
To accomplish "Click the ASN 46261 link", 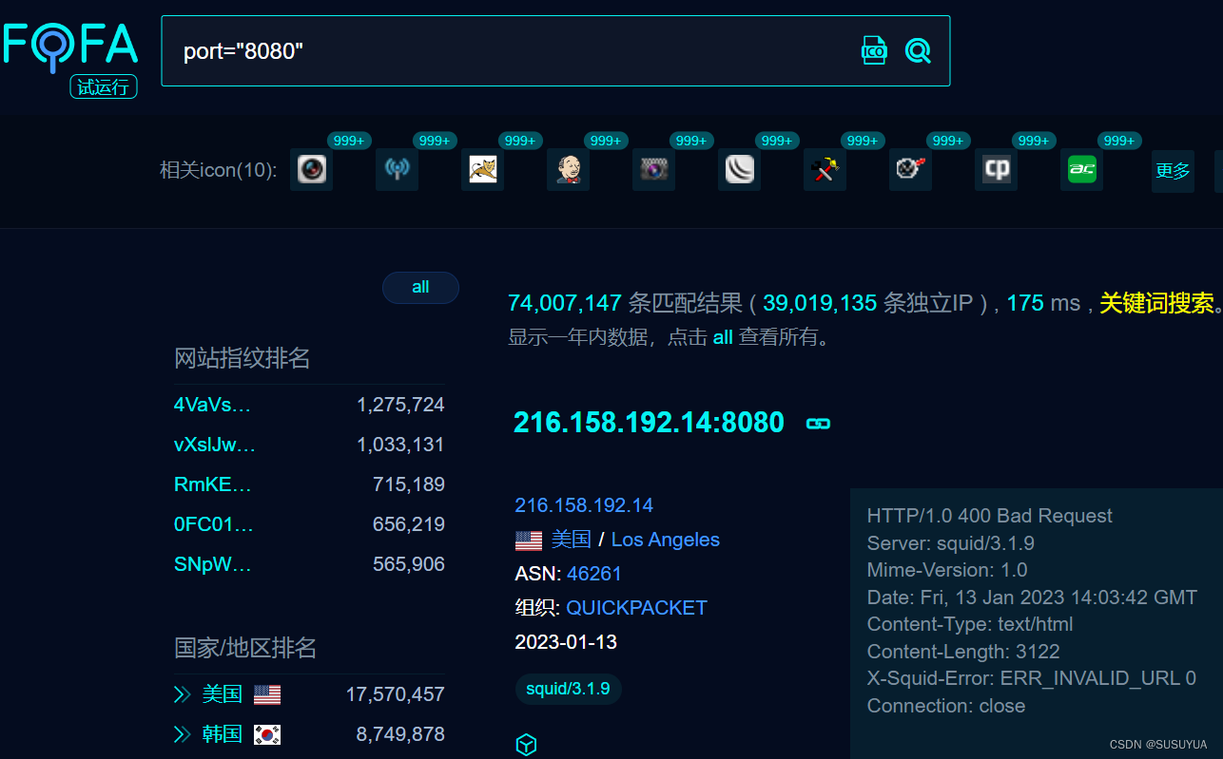I will 593,574.
